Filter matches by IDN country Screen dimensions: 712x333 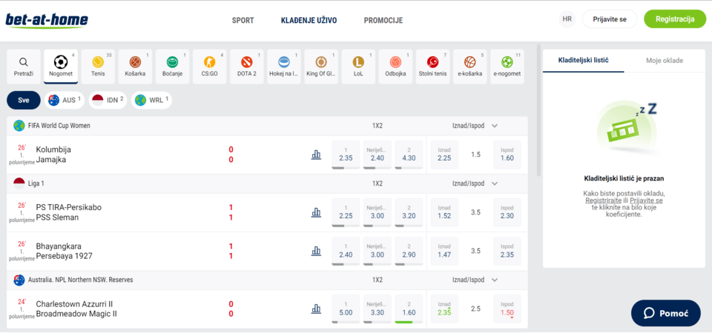coord(108,100)
